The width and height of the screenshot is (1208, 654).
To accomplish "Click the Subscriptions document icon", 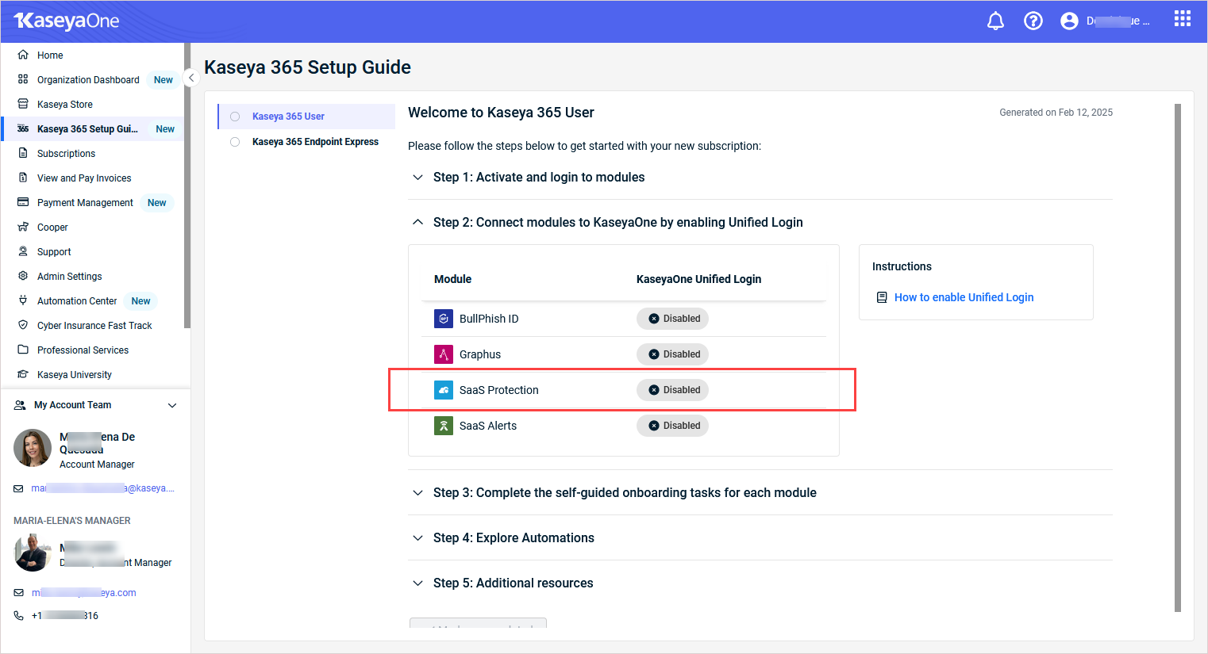I will click(x=23, y=153).
